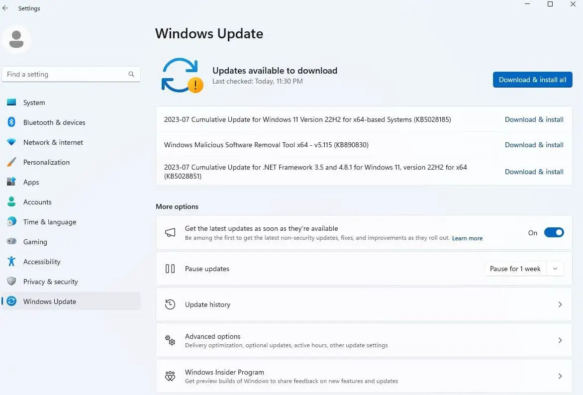
Task: Click the user profile avatar
Action: pos(16,39)
